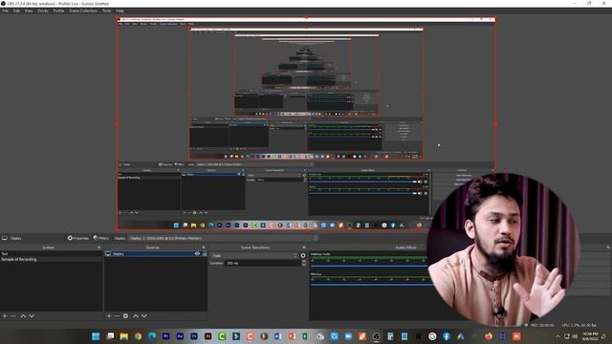Open the Profile menu
The image size is (612, 344).
[58, 11]
